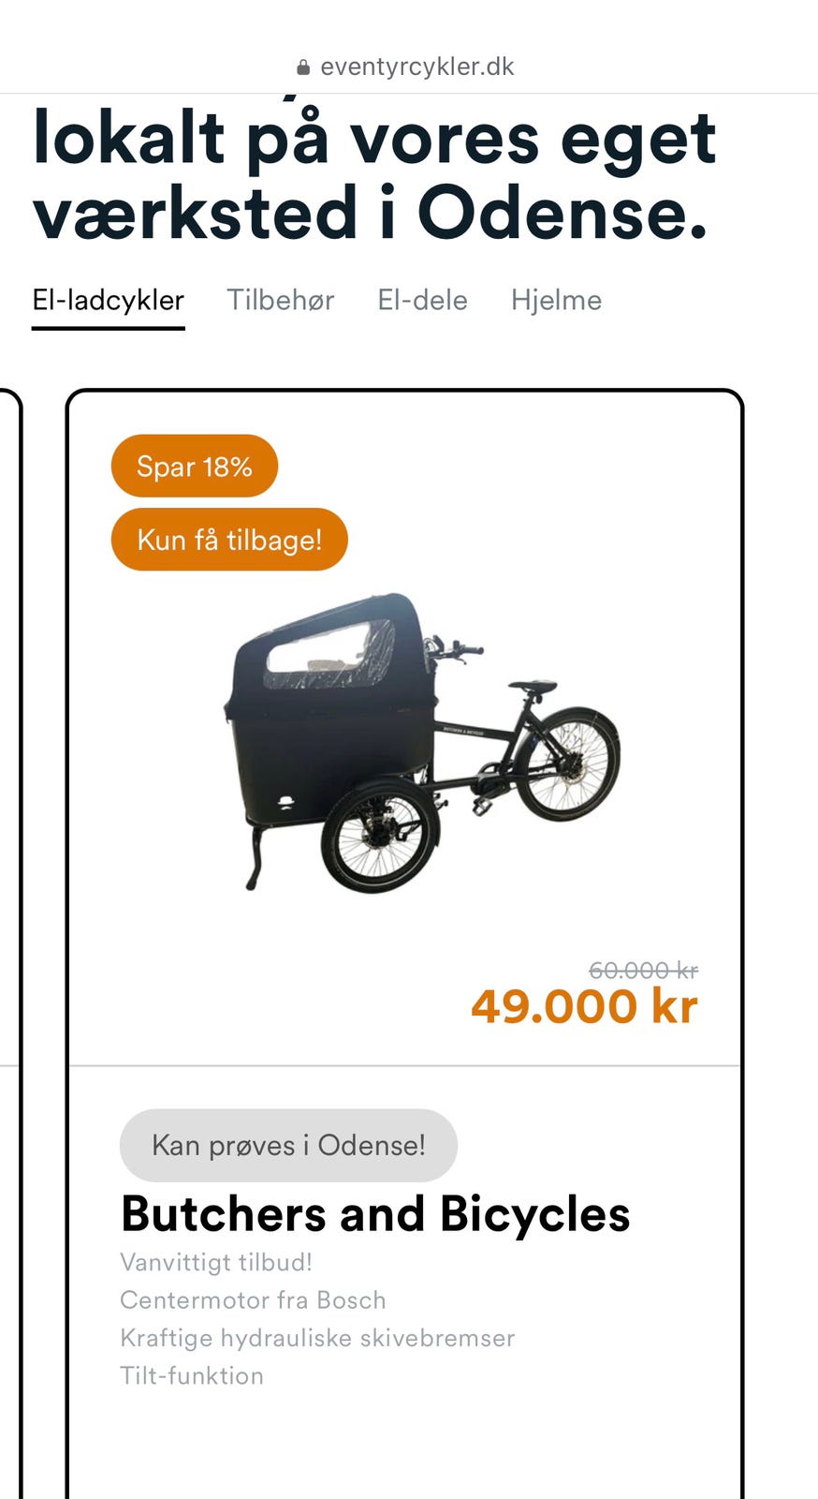Tap the padlock icon beside eventyrcykler.dk

tap(302, 67)
